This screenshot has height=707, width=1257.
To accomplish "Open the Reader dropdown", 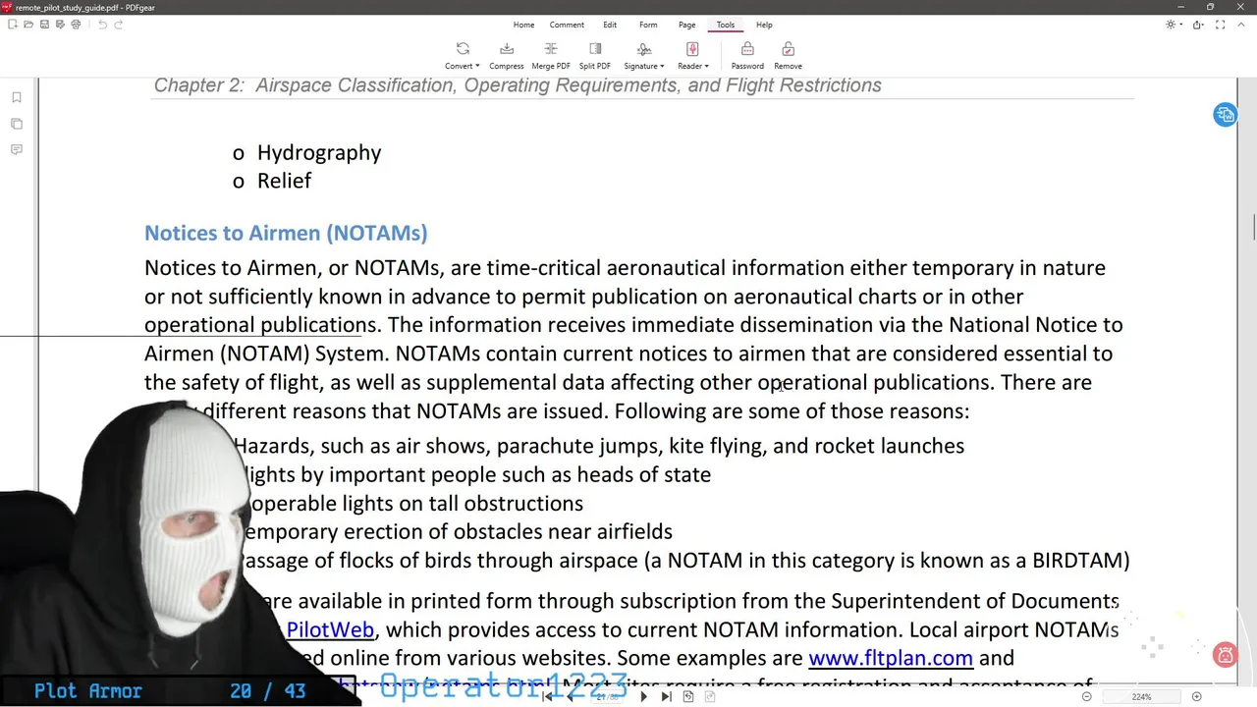I will coord(692,56).
